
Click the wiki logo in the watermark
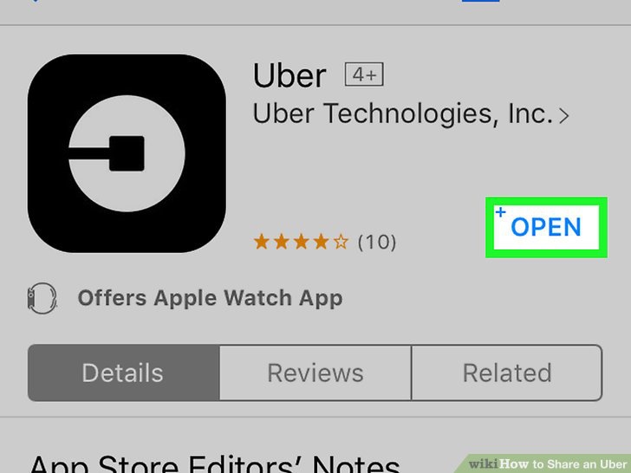pyautogui.click(x=483, y=464)
